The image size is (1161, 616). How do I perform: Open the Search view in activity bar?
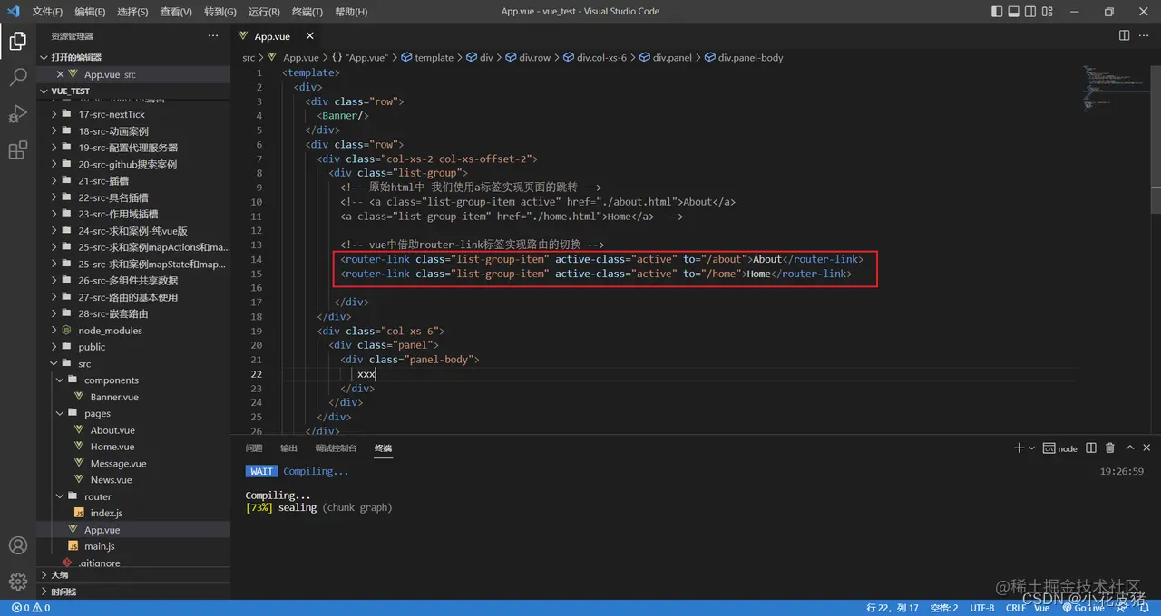coord(17,77)
